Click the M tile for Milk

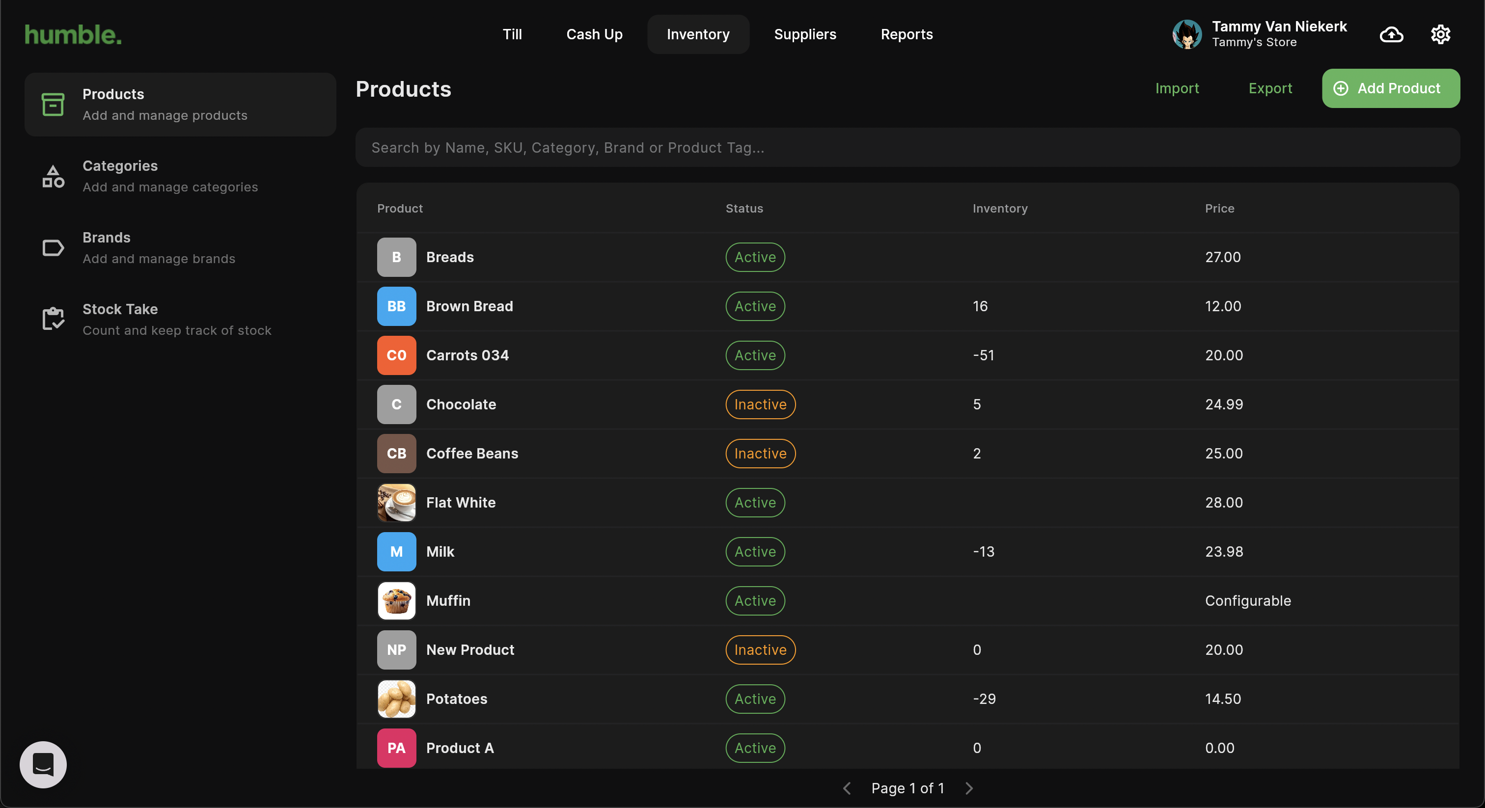[x=396, y=551]
